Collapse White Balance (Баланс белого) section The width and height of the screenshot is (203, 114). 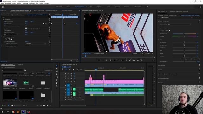pyautogui.click(x=159, y=28)
